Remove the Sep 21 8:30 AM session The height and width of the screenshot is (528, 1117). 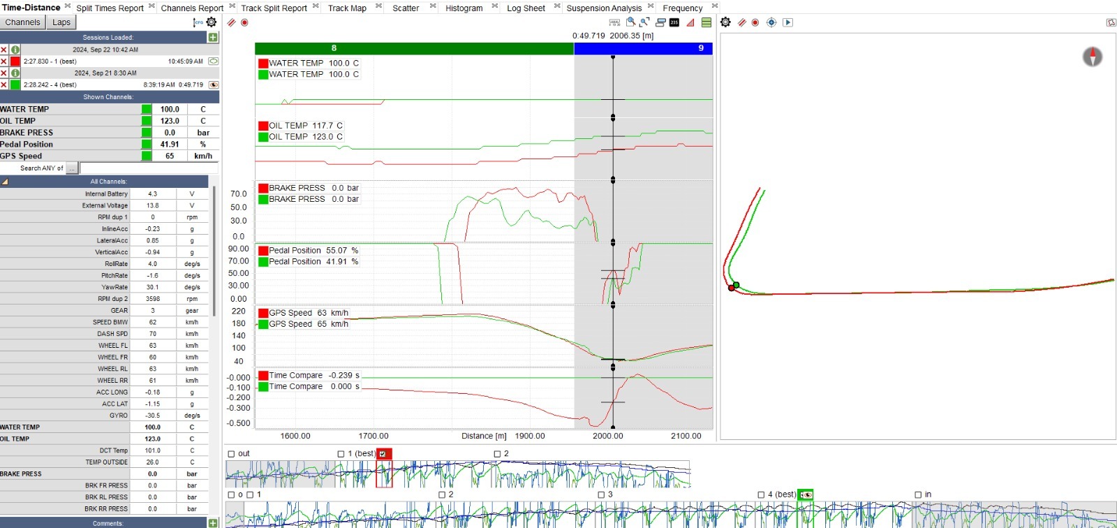point(4,73)
